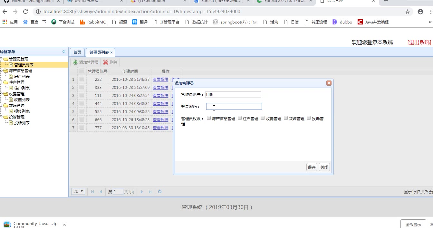Open the Community-Java zip download options arrow
This screenshot has height=228, width=433.
pos(64,224)
